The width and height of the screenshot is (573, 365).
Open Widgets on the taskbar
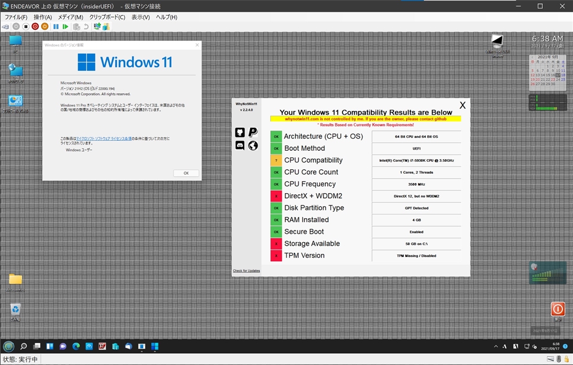(x=50, y=347)
